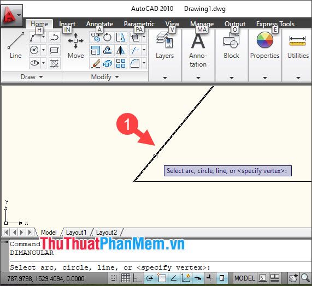Screen dimensions: 312x286
Task: Select the Polyline tool
Action: point(35,37)
